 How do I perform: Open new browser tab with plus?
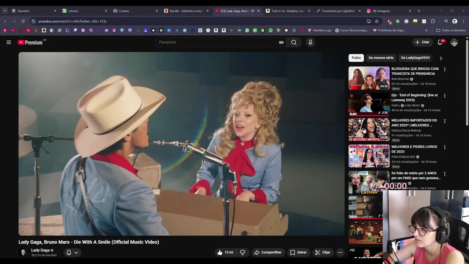click(419, 11)
